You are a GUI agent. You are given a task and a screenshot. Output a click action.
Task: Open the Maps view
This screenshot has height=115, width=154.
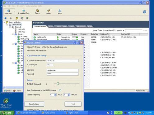(60, 12)
